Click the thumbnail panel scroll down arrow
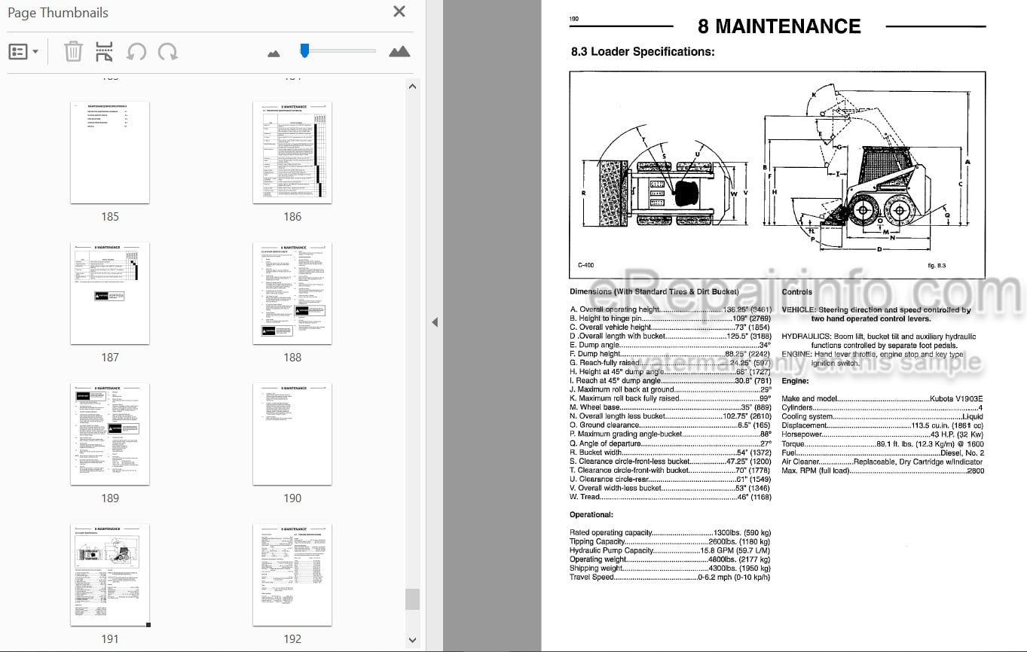This screenshot has height=652, width=1027. click(412, 640)
